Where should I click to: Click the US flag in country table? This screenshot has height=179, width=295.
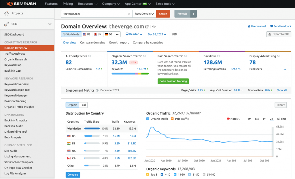pos(69,136)
